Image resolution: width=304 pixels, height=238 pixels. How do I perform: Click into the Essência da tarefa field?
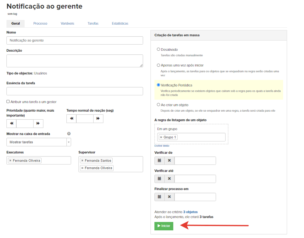coord(74,91)
